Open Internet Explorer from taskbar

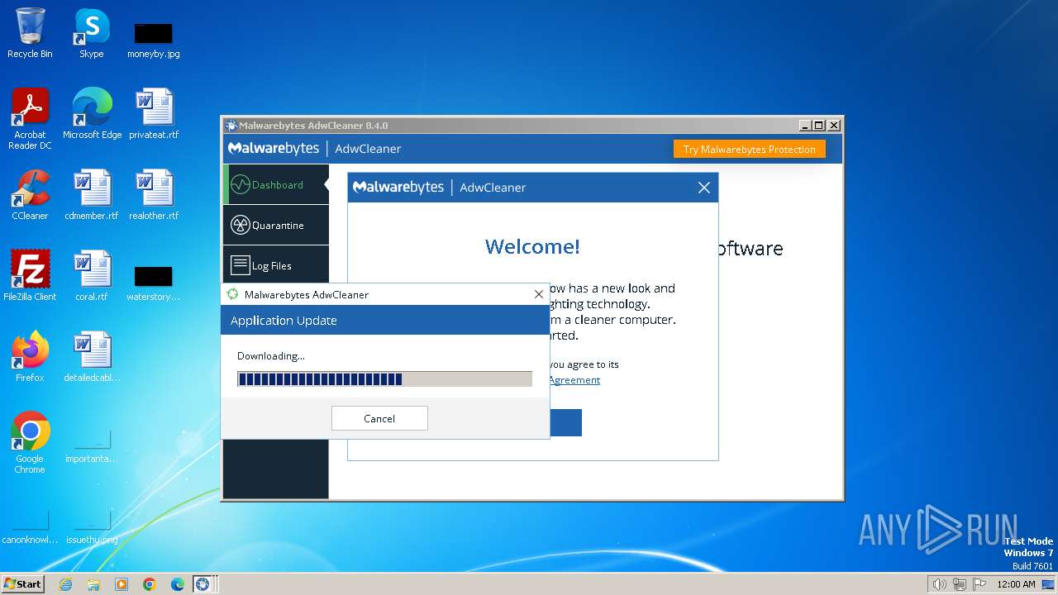[65, 584]
